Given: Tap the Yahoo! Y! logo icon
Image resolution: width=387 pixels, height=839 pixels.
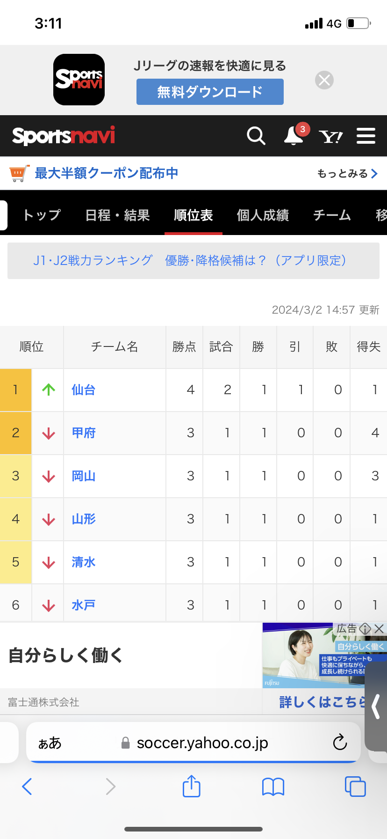Looking at the screenshot, I should (x=330, y=137).
